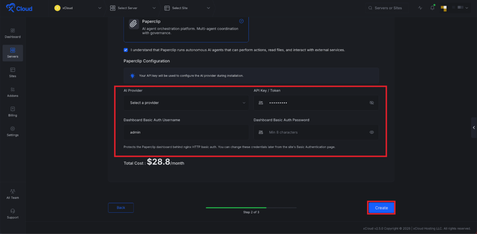Open Support headset icon
Image resolution: width=477 pixels, height=234 pixels.
(13, 213)
